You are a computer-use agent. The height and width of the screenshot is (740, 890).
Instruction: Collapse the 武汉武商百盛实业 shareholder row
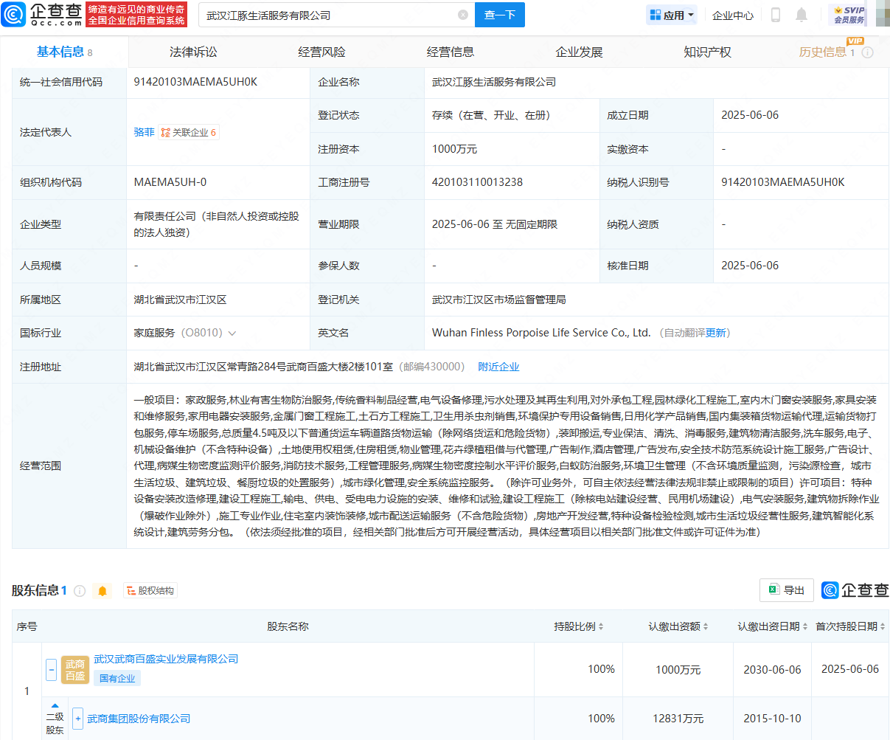(51, 670)
